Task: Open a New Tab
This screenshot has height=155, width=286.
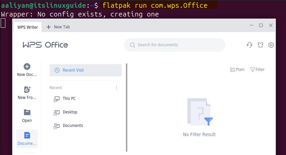Action: coord(58,27)
